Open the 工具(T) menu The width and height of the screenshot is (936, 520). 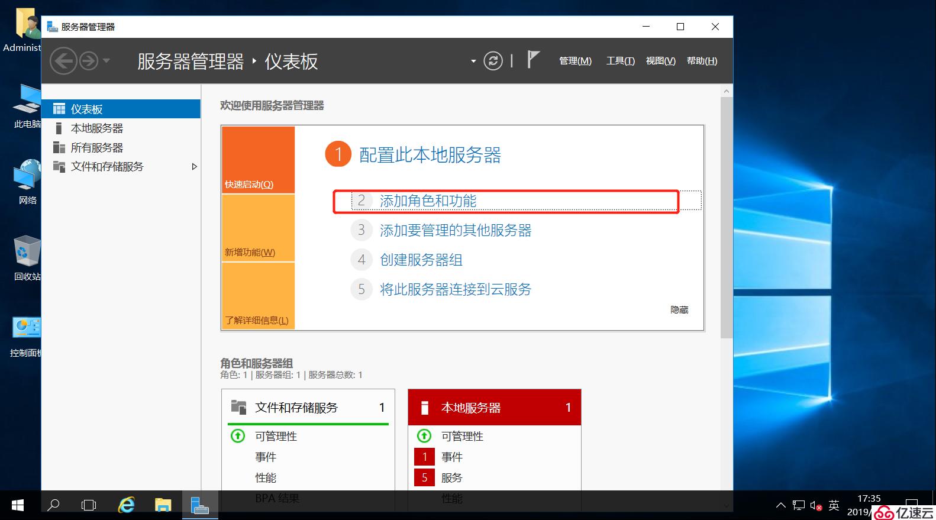click(620, 61)
